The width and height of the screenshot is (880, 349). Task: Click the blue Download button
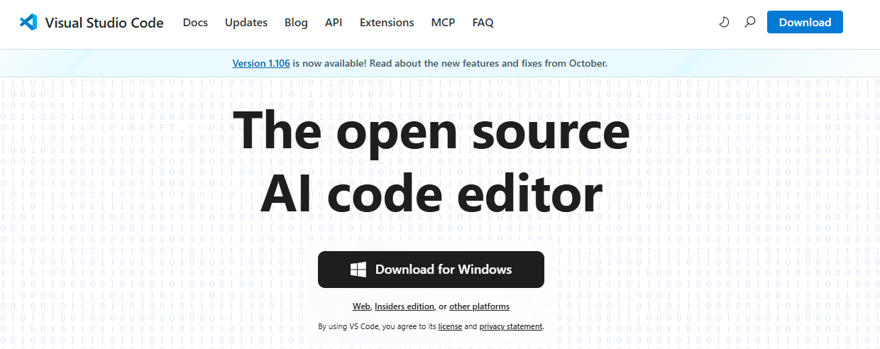point(805,22)
